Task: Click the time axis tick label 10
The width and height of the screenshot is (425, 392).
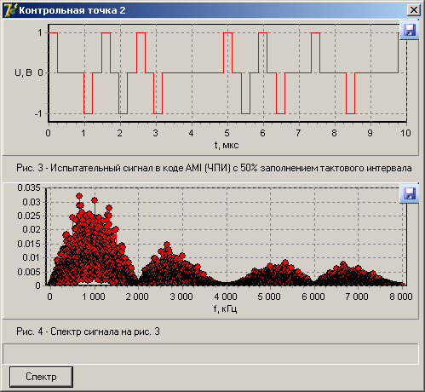Action: [x=405, y=133]
